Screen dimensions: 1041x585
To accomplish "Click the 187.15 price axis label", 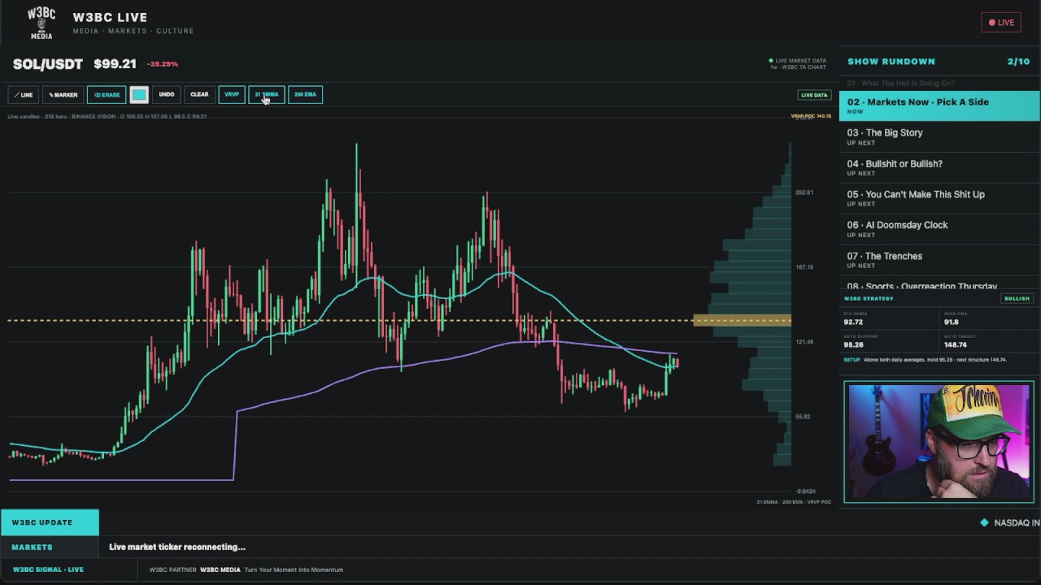I will point(804,267).
